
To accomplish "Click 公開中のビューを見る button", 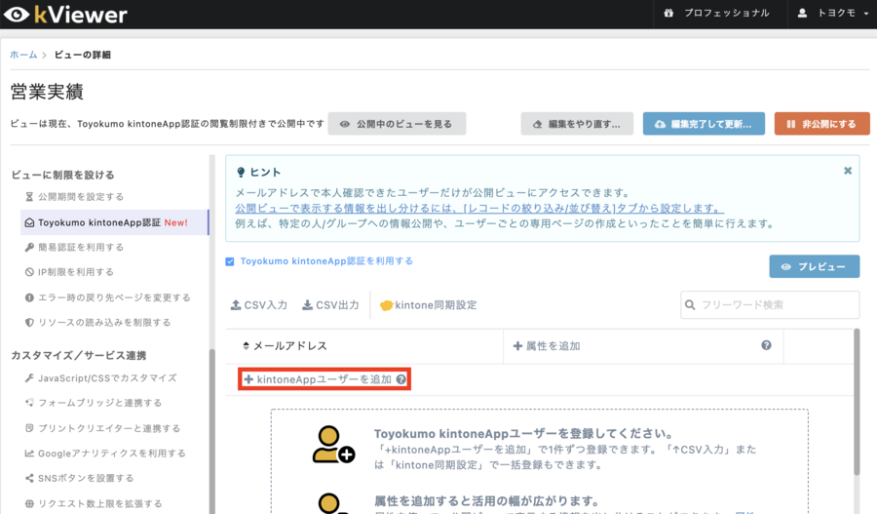I will 398,124.
